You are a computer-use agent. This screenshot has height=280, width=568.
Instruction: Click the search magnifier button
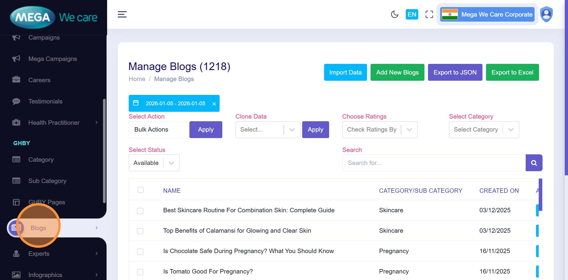[x=534, y=163]
